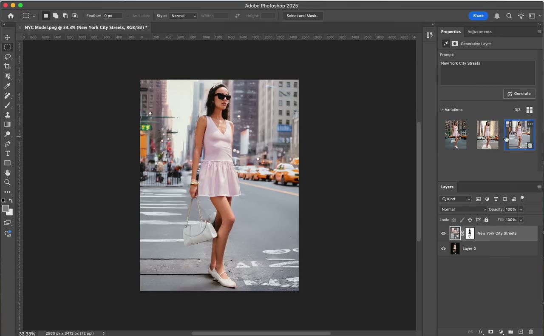Open the blend mode dropdown in Layers

point(463,209)
